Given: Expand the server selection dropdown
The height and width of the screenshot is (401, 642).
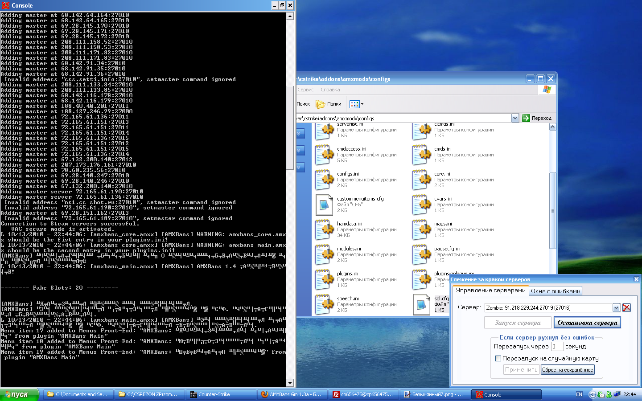Looking at the screenshot, I should pyautogui.click(x=616, y=307).
